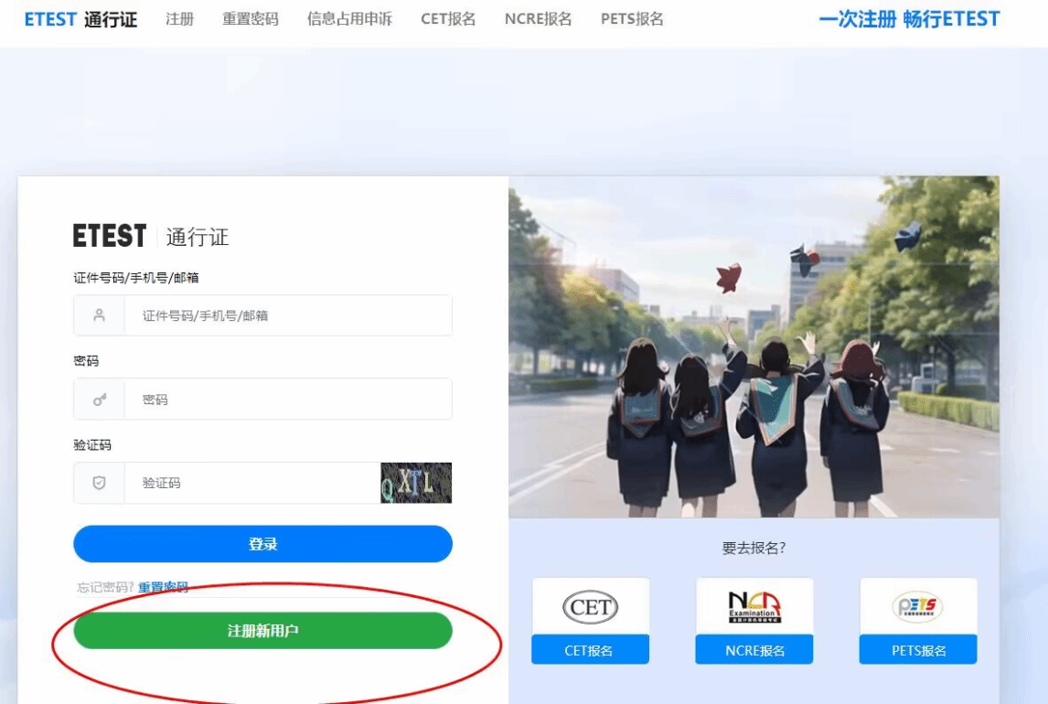This screenshot has width=1048, height=704.
Task: Click the ETEST 通行证 logo in header
Action: (x=80, y=19)
